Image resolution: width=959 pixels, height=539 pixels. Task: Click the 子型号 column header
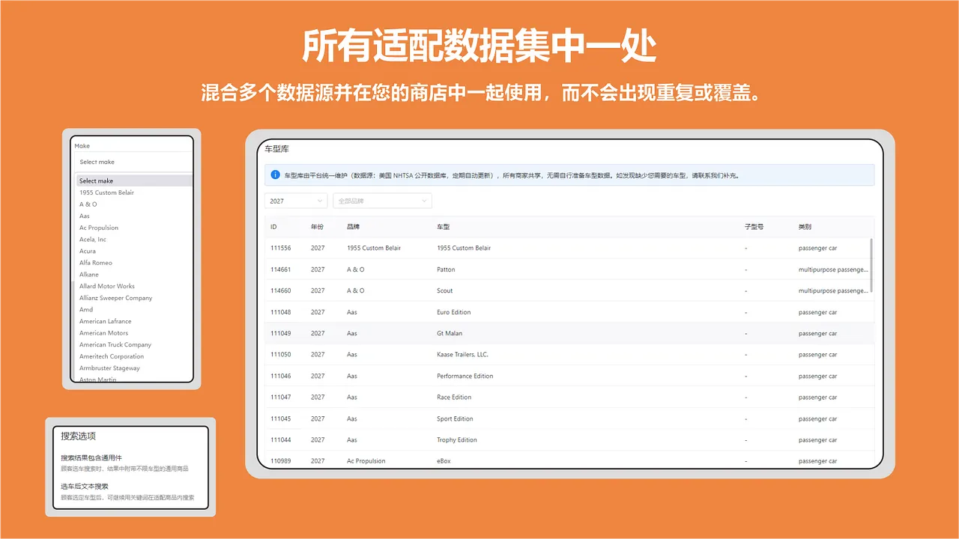[x=754, y=227]
